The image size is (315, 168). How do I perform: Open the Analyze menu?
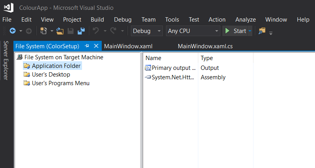[246, 20]
